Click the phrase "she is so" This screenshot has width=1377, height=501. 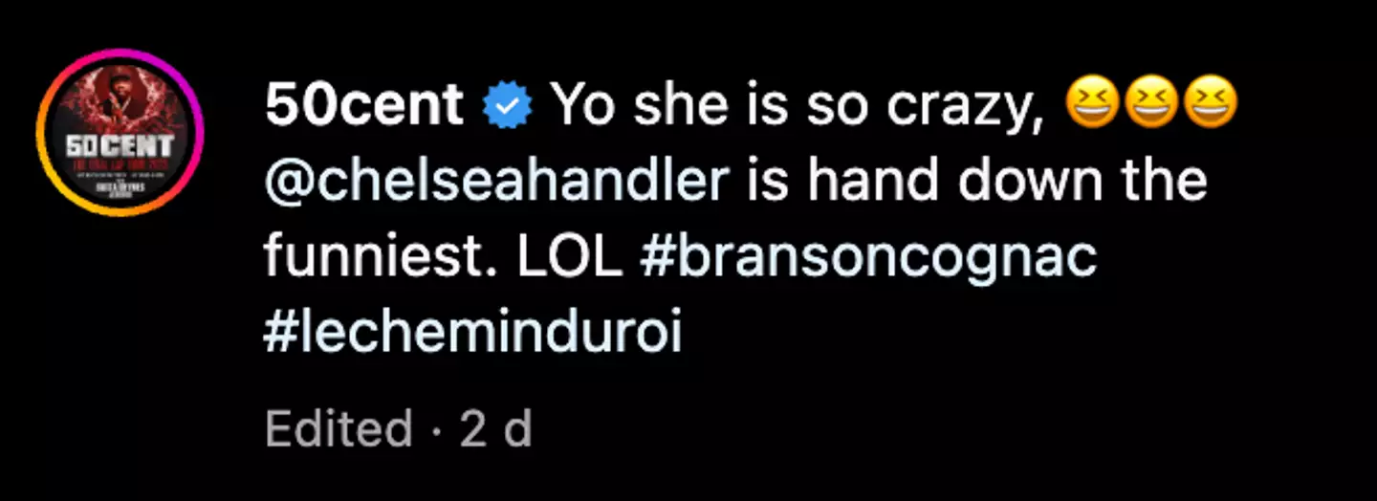click(x=746, y=107)
